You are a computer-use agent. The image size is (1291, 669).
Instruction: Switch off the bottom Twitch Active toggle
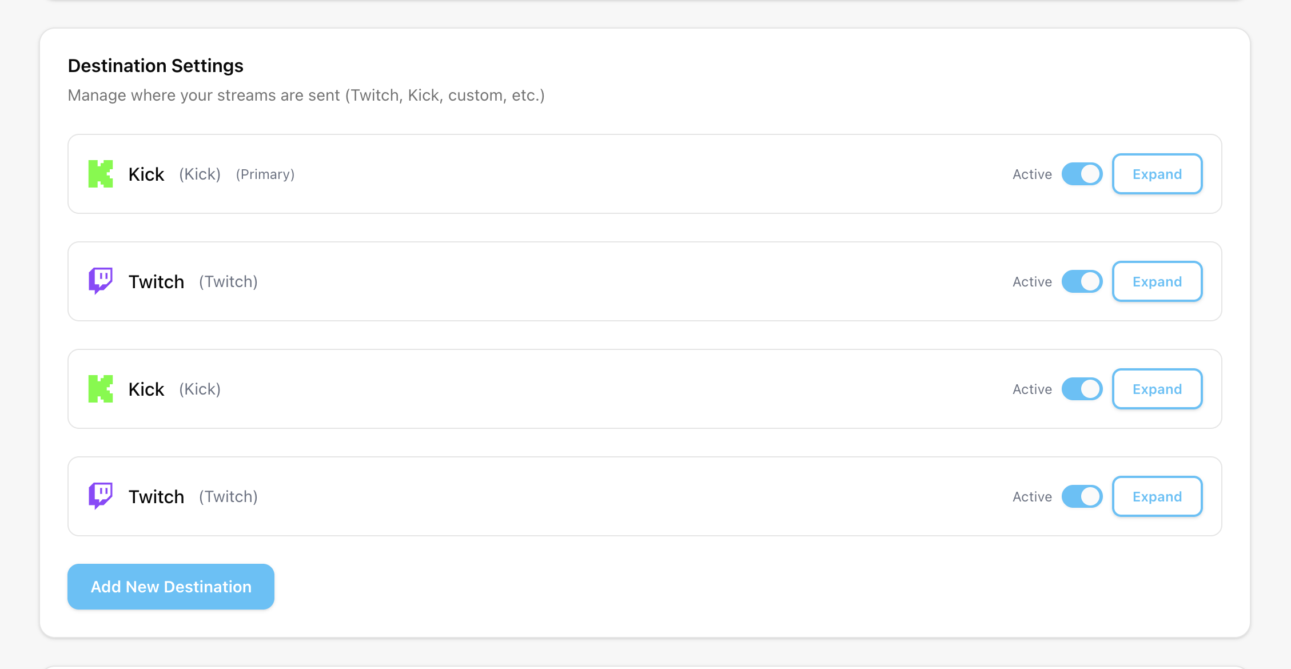pyautogui.click(x=1081, y=496)
